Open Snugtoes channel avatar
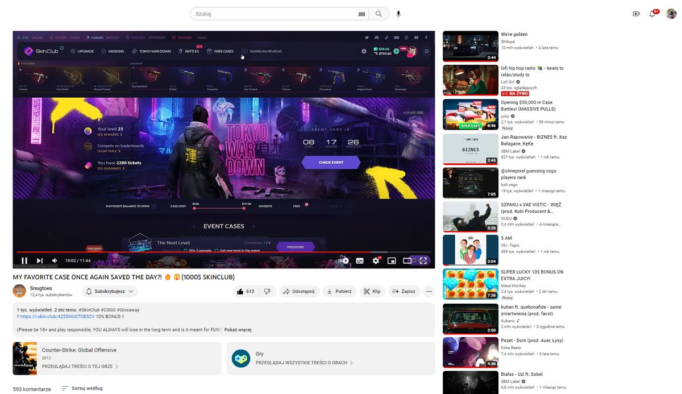682x394 pixels. coord(19,291)
